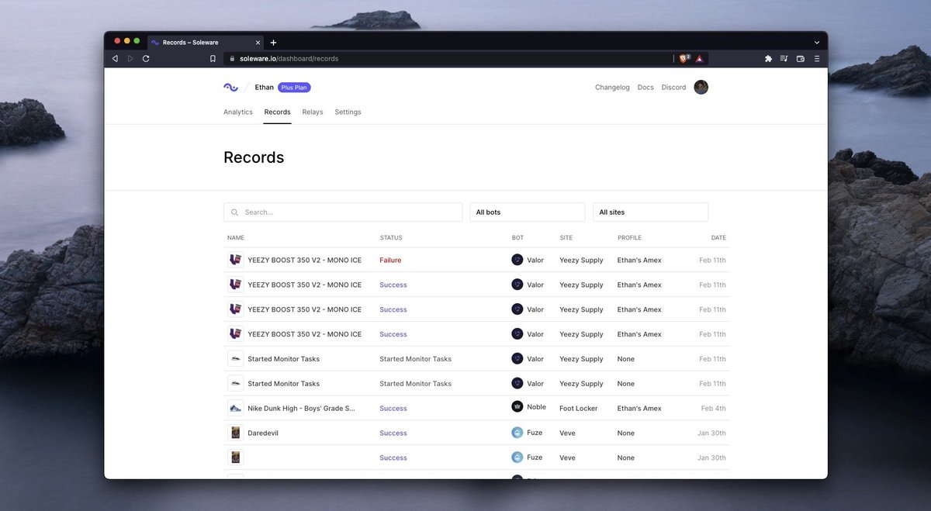Open the All bots dropdown
The width and height of the screenshot is (931, 511).
click(528, 212)
